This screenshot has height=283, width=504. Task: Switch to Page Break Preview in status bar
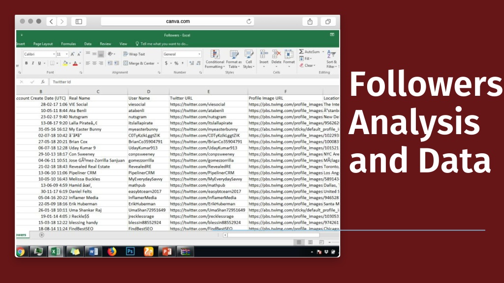321,242
